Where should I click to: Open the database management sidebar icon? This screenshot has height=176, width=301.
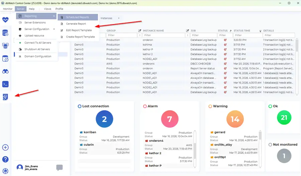tap(5, 33)
